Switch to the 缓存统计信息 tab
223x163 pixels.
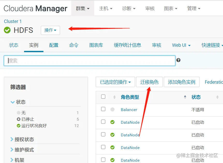(x=128, y=45)
